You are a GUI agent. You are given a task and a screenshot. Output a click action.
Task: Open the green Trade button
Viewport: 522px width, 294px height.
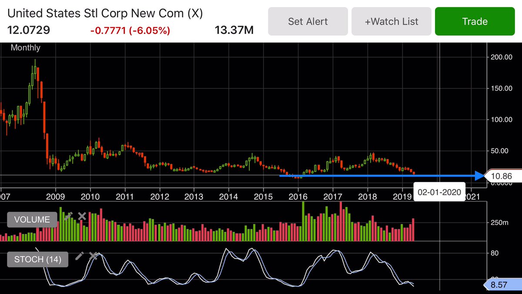tap(475, 21)
